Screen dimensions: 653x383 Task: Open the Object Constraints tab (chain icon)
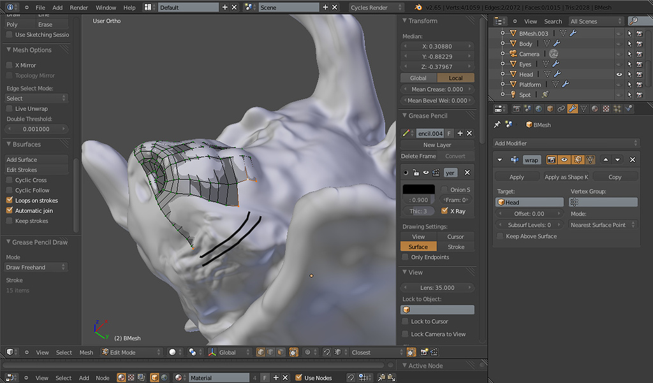tap(561, 109)
